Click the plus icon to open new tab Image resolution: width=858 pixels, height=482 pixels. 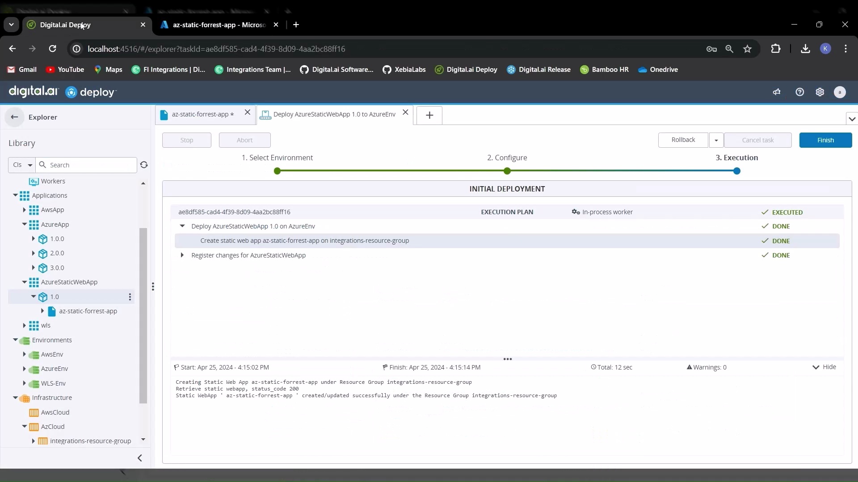point(429,115)
